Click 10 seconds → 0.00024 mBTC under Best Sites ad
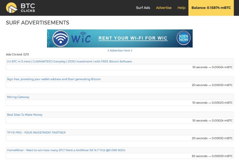Screen dimensions: 239x163 pyautogui.click(x=213, y=120)
